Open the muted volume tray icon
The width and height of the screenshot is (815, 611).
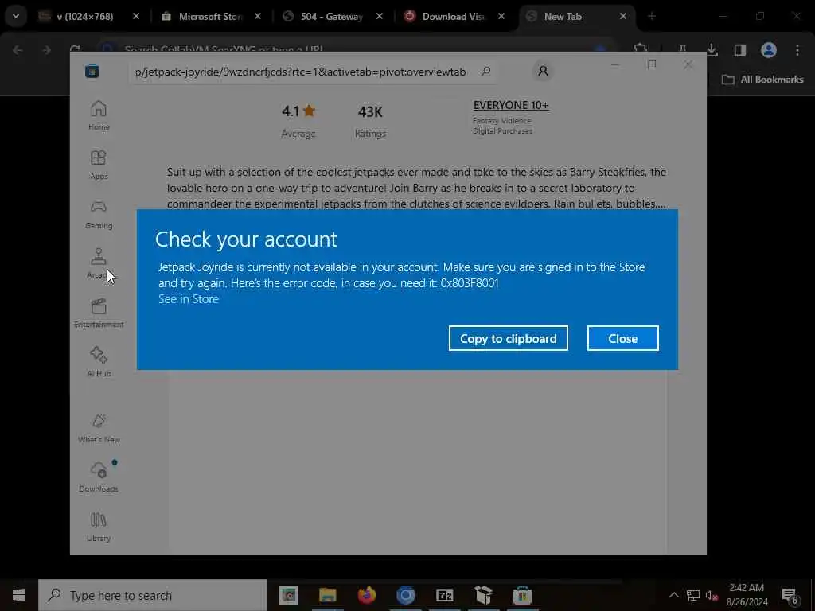[712, 595]
